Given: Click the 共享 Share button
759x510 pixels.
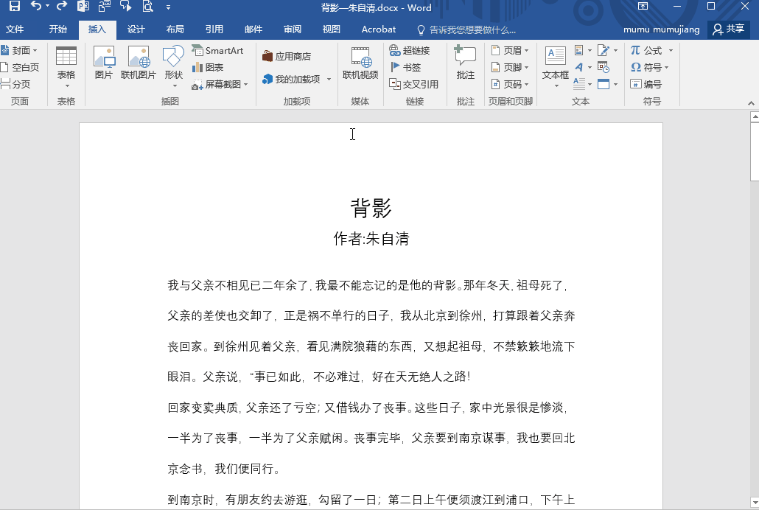Looking at the screenshot, I should (x=729, y=29).
